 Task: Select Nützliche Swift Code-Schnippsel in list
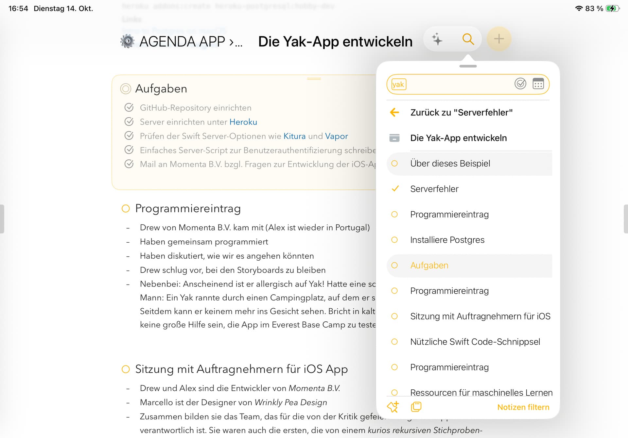point(475,342)
